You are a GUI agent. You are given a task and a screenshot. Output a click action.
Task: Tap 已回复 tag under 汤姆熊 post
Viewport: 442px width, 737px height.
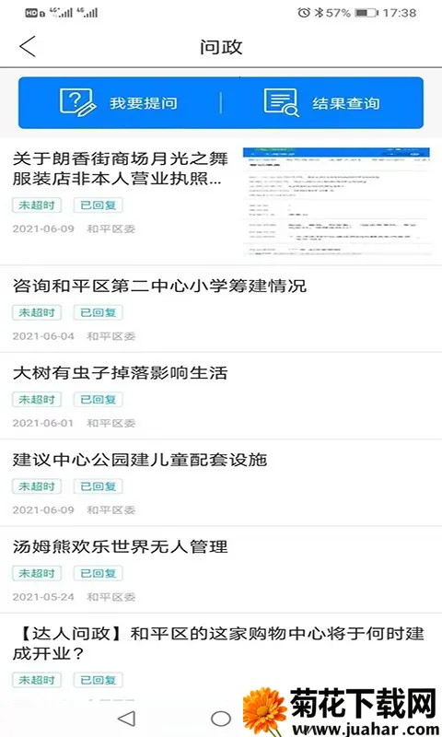[x=99, y=573]
